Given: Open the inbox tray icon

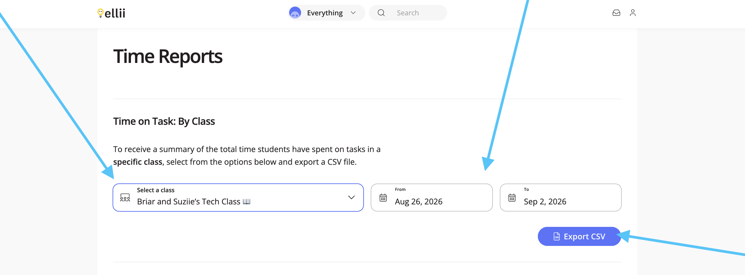Looking at the screenshot, I should (x=616, y=13).
